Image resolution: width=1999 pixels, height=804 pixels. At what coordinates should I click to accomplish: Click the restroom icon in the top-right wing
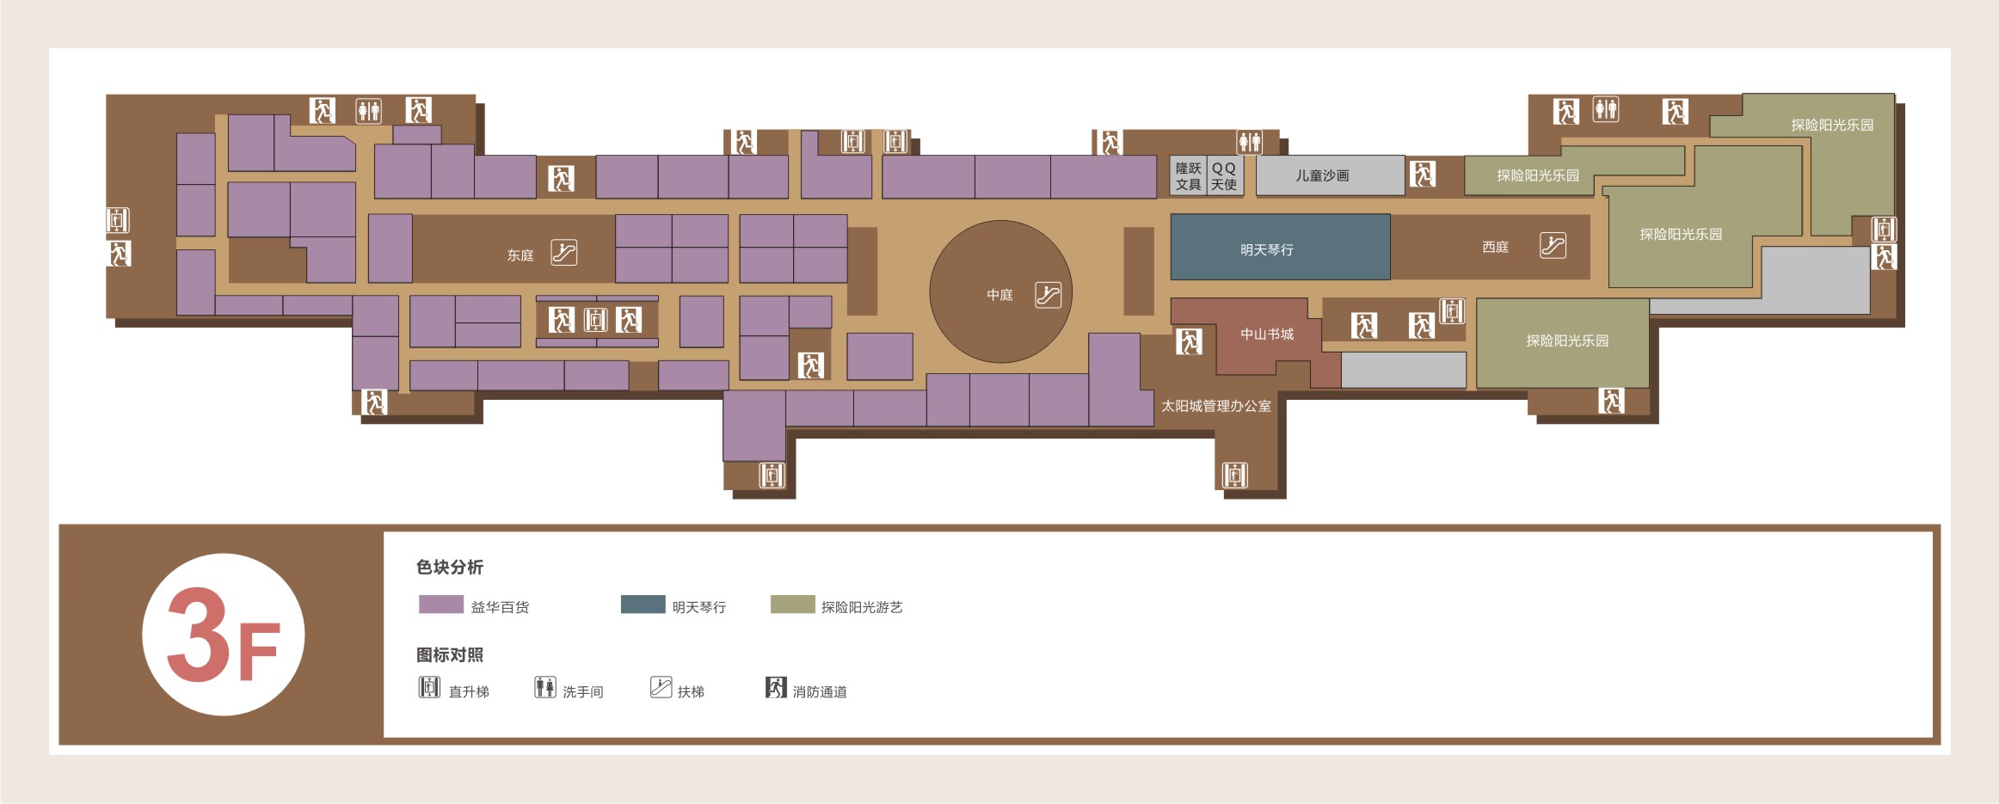coord(1605,109)
